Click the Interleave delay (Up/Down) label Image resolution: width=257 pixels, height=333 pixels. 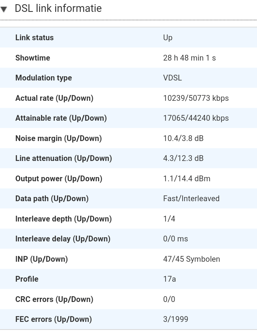[63, 239]
